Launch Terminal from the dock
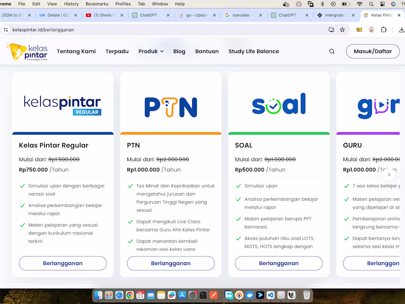This screenshot has width=405, height=304. pyautogui.click(x=203, y=295)
